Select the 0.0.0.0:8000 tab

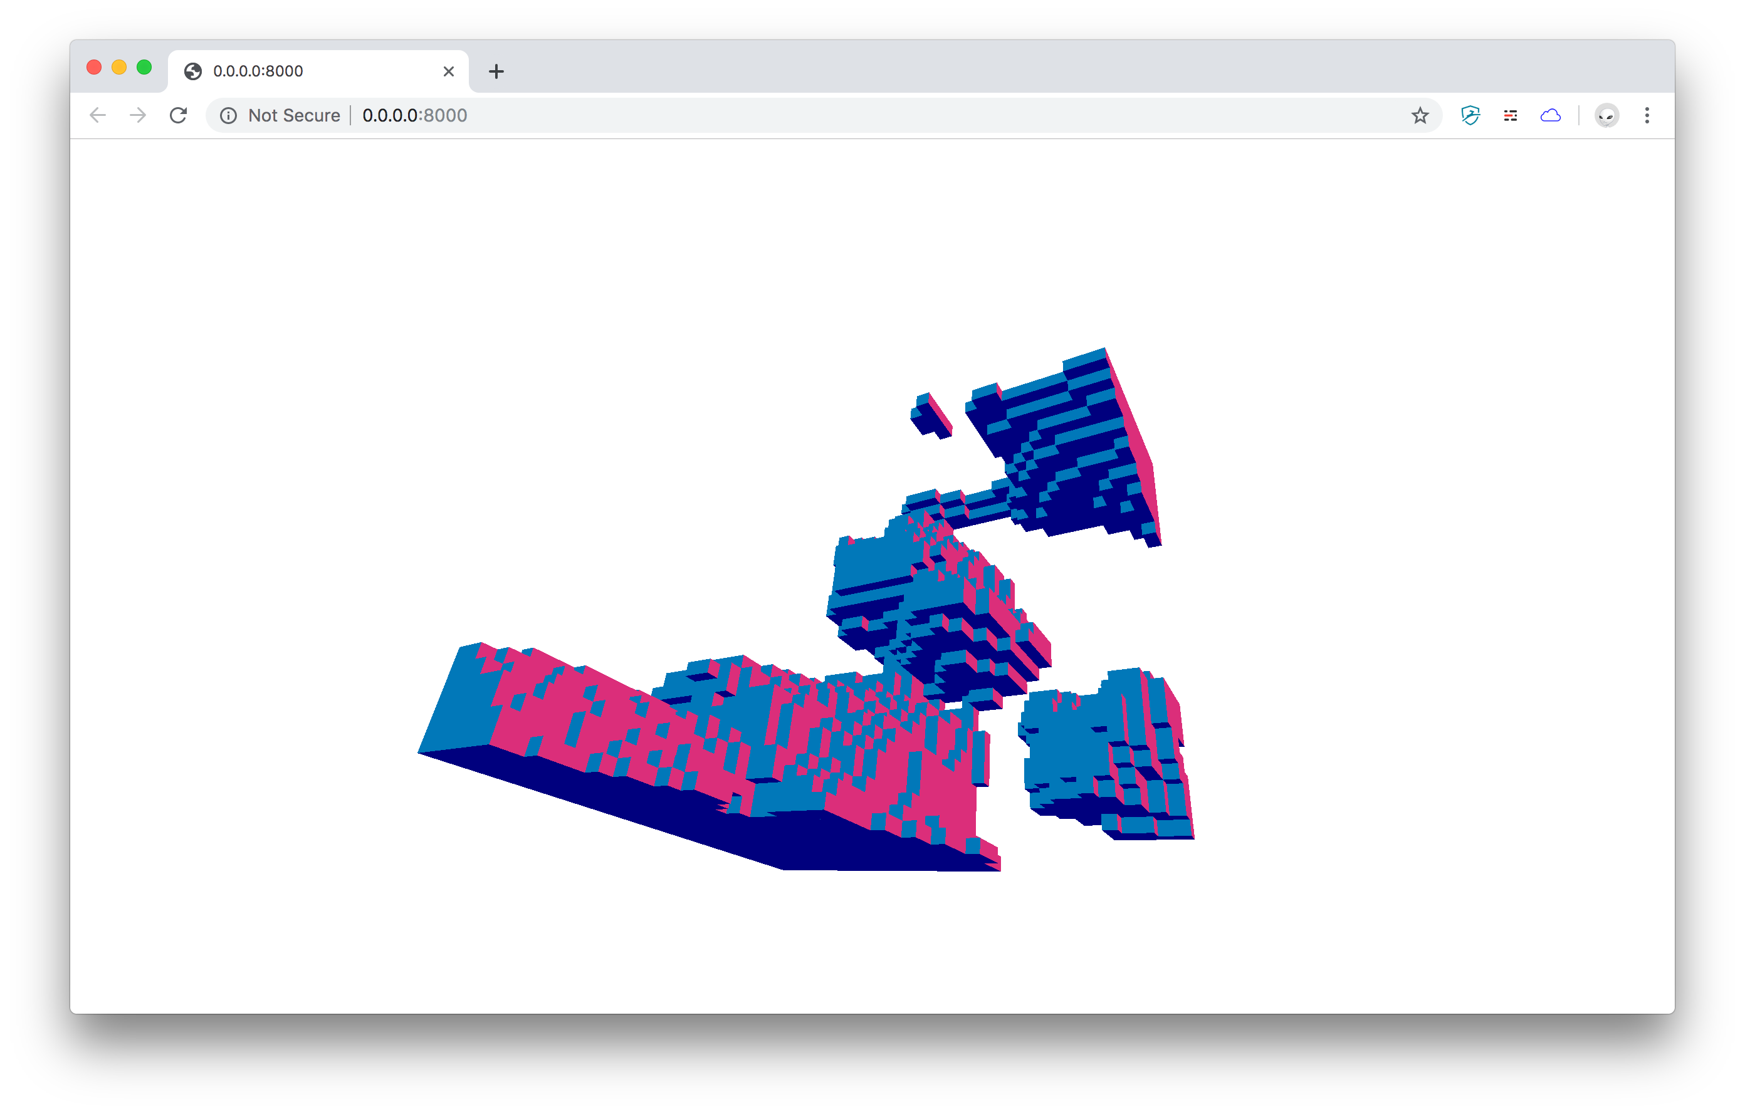tap(319, 71)
